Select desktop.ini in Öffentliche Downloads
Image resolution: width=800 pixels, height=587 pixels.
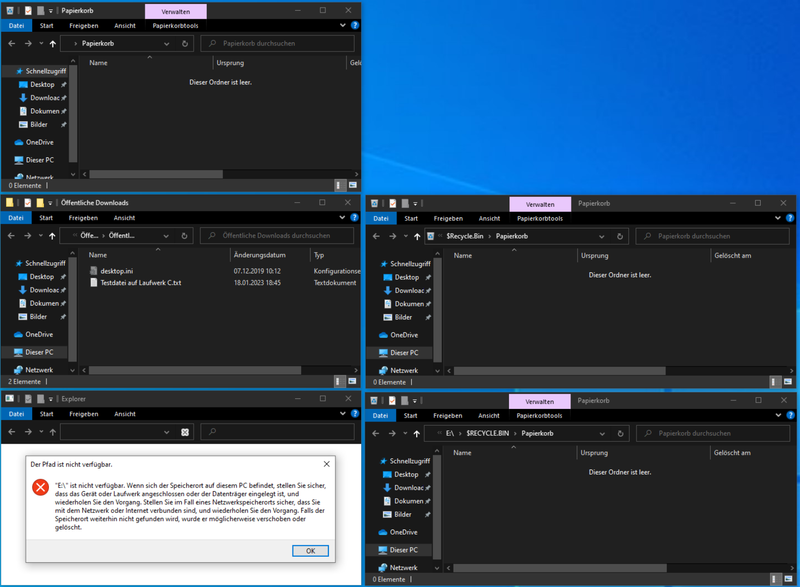[x=116, y=271]
